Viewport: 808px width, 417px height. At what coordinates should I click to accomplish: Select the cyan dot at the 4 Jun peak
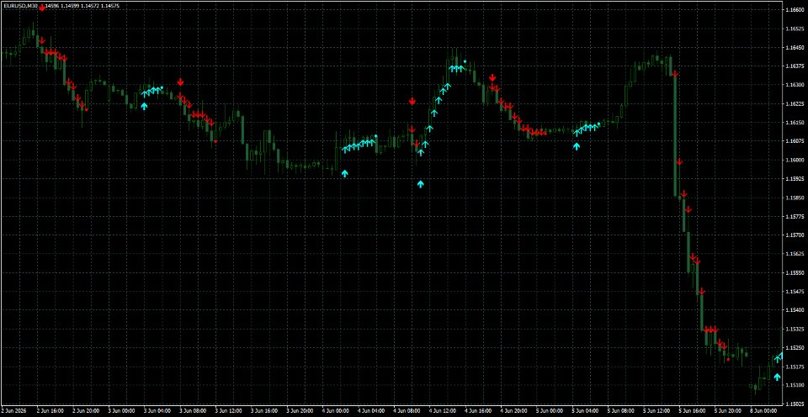pos(465,61)
